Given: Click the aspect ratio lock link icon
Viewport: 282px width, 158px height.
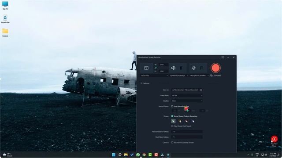Looking at the screenshot, I should [x=156, y=68].
